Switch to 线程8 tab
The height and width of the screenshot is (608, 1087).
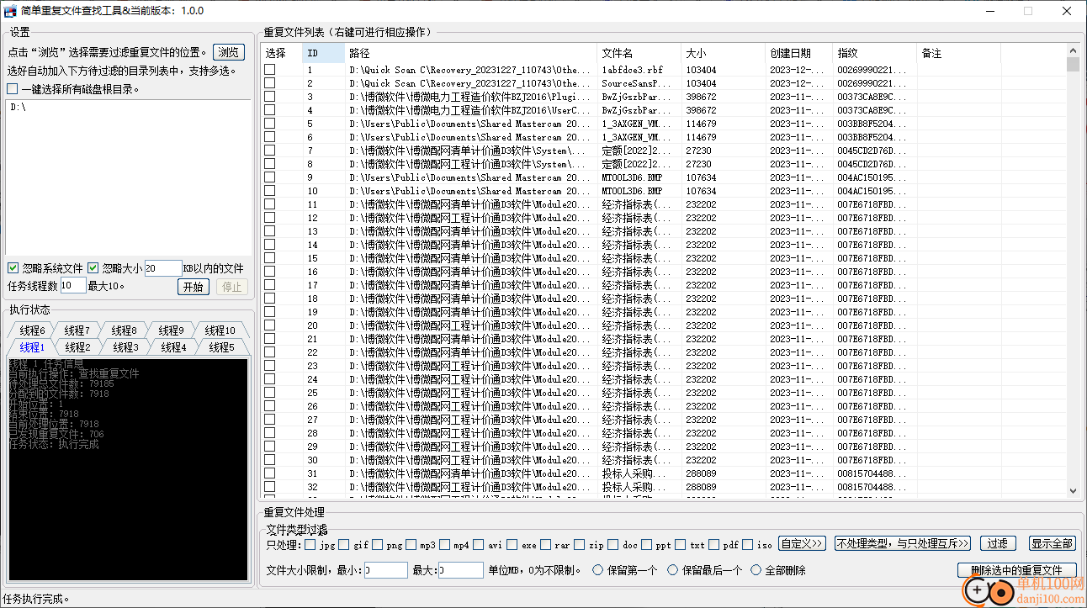point(125,330)
